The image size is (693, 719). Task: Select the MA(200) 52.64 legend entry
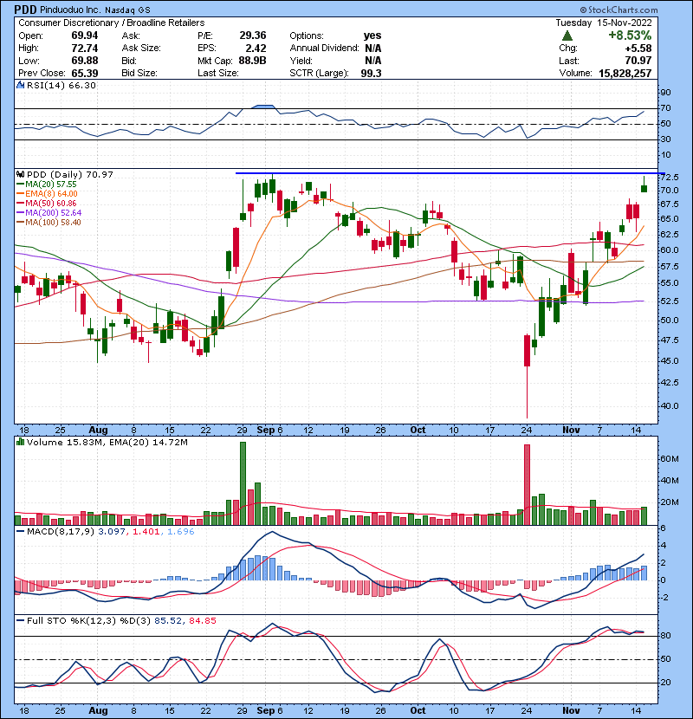click(49, 213)
